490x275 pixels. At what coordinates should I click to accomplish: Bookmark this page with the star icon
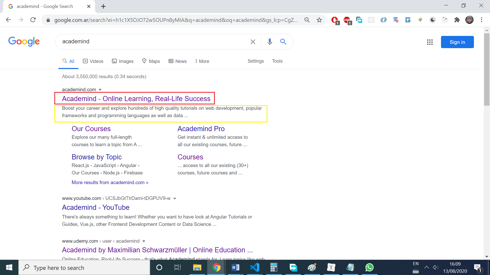tap(319, 20)
